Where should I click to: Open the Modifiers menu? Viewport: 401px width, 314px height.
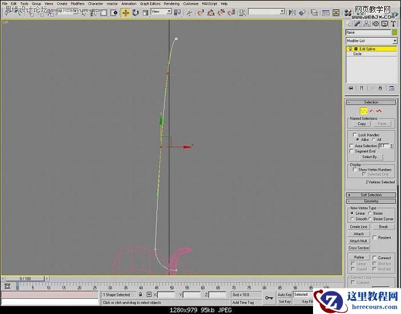click(x=78, y=4)
